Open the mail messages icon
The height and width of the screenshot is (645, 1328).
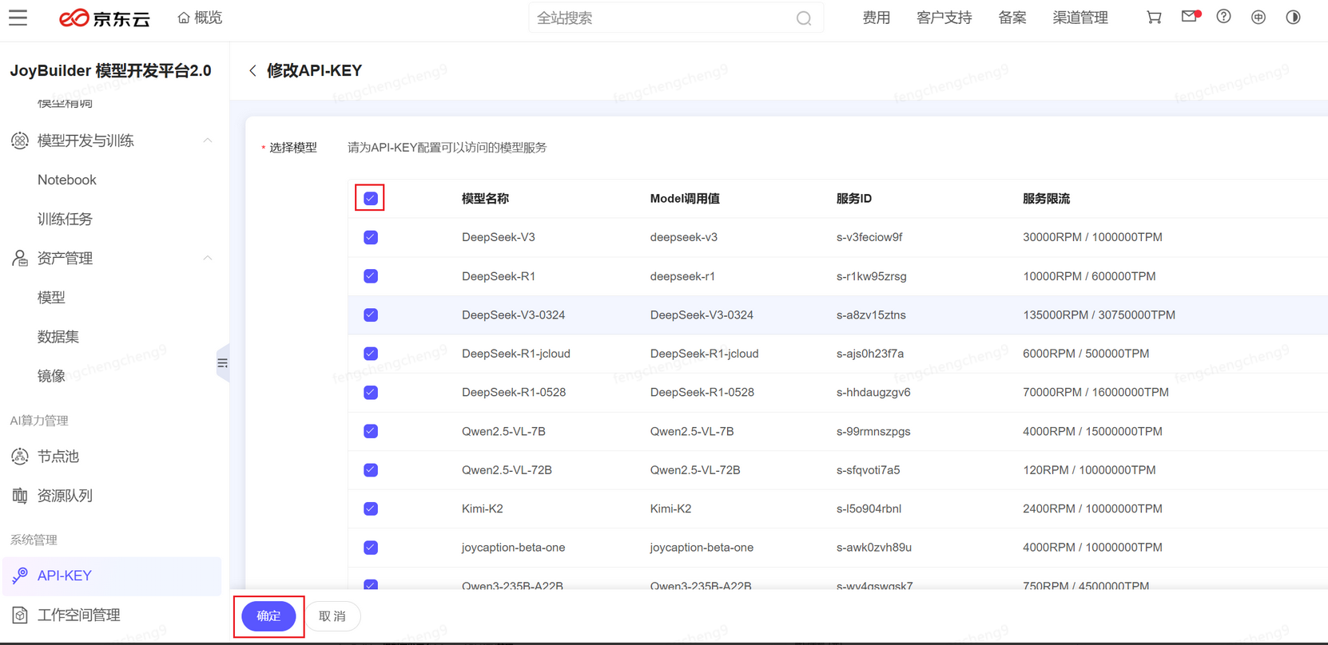pyautogui.click(x=1189, y=17)
